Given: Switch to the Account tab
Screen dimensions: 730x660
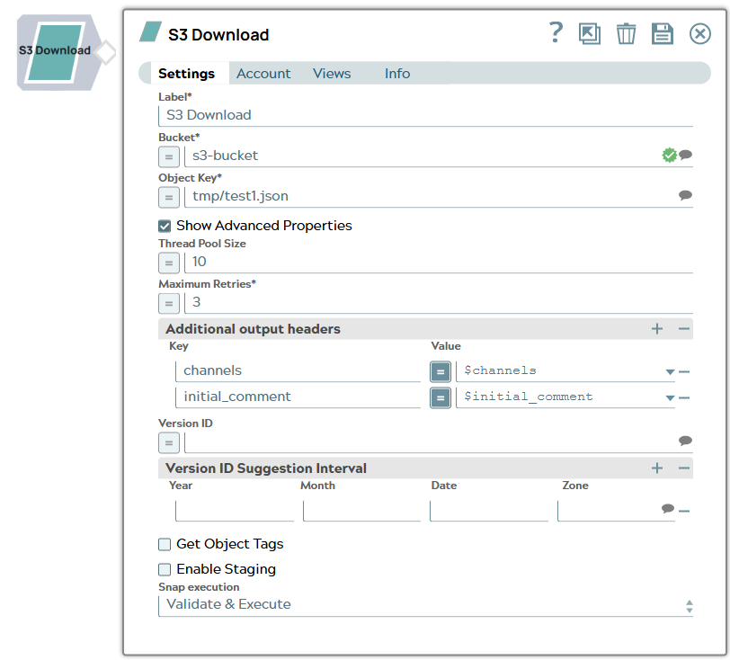Looking at the screenshot, I should 263,74.
